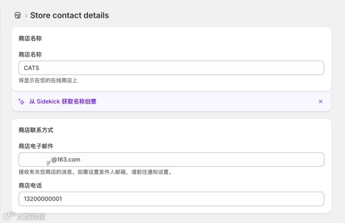Viewport: 345px width, 223px height.
Task: Click the Store contact details page title
Action: tap(69, 15)
